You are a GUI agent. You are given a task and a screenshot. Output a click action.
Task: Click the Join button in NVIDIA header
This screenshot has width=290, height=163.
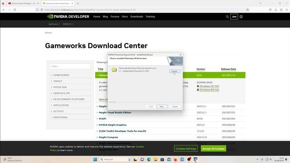click(x=234, y=17)
